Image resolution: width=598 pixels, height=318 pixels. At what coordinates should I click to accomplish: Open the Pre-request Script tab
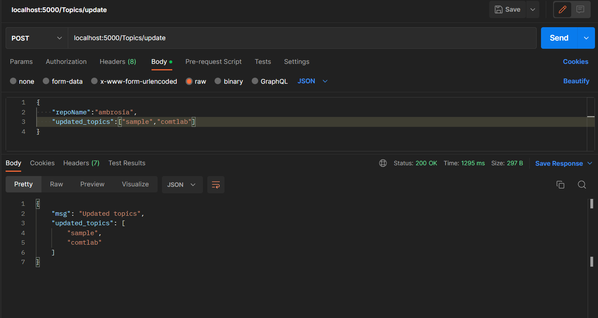pos(213,62)
